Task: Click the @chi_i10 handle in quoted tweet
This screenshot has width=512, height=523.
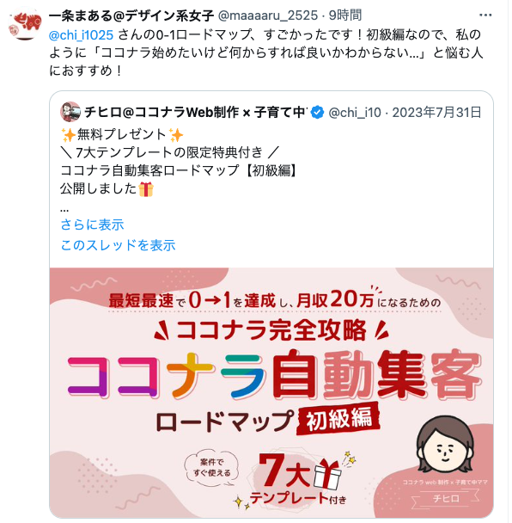Action: [x=355, y=113]
